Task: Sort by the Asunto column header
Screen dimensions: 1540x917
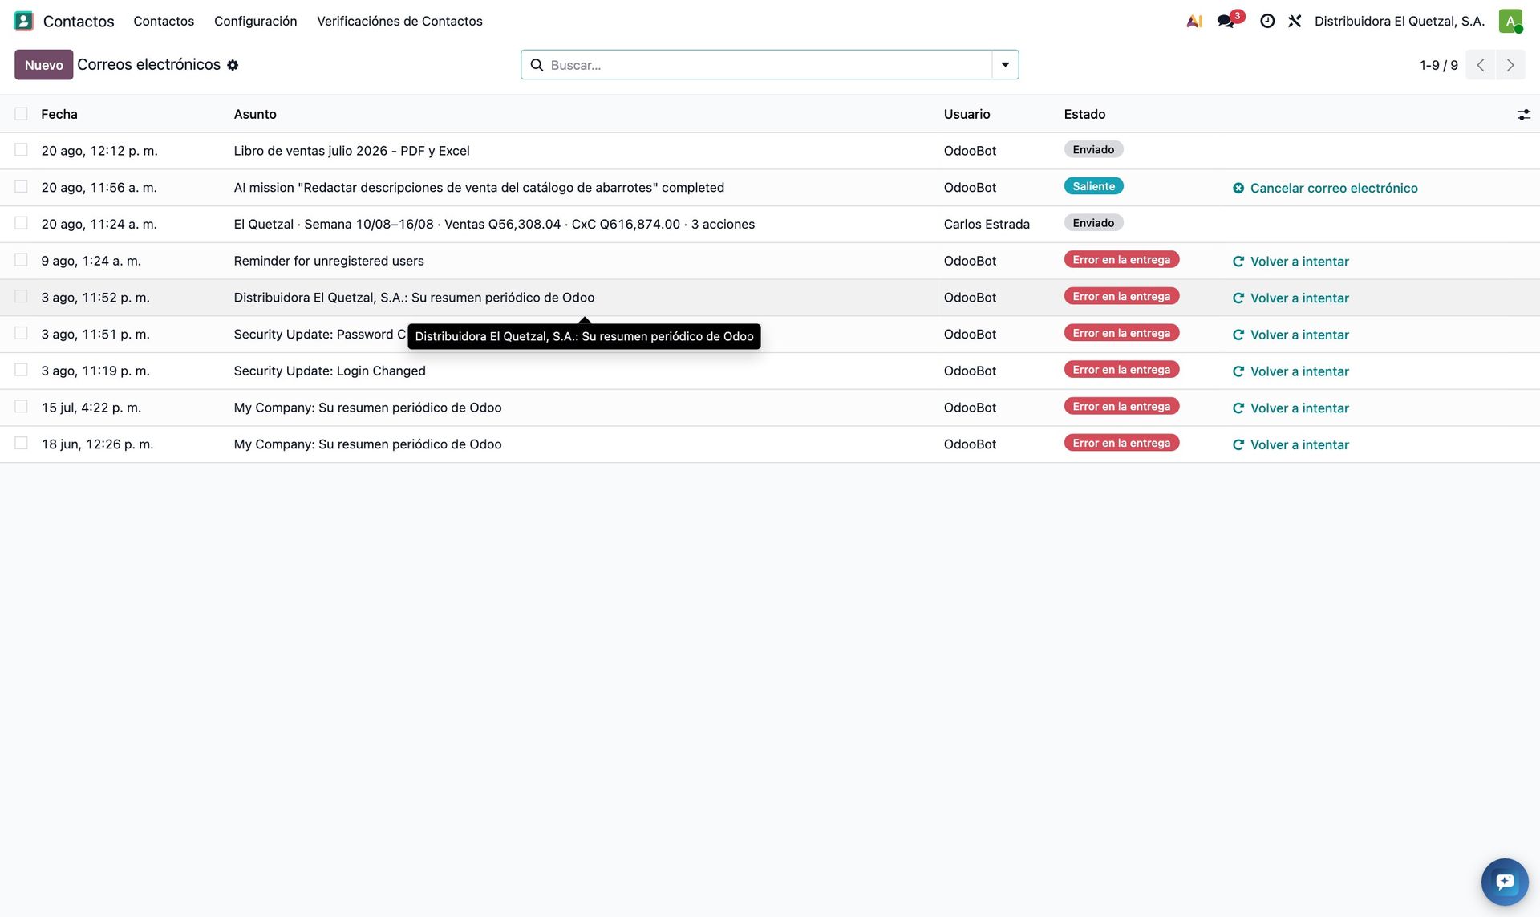Action: point(255,114)
